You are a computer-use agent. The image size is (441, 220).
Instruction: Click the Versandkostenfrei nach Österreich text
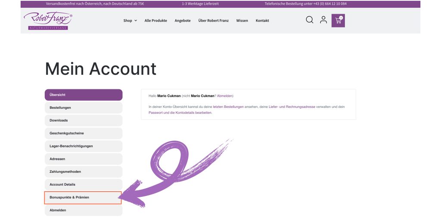coord(95,4)
